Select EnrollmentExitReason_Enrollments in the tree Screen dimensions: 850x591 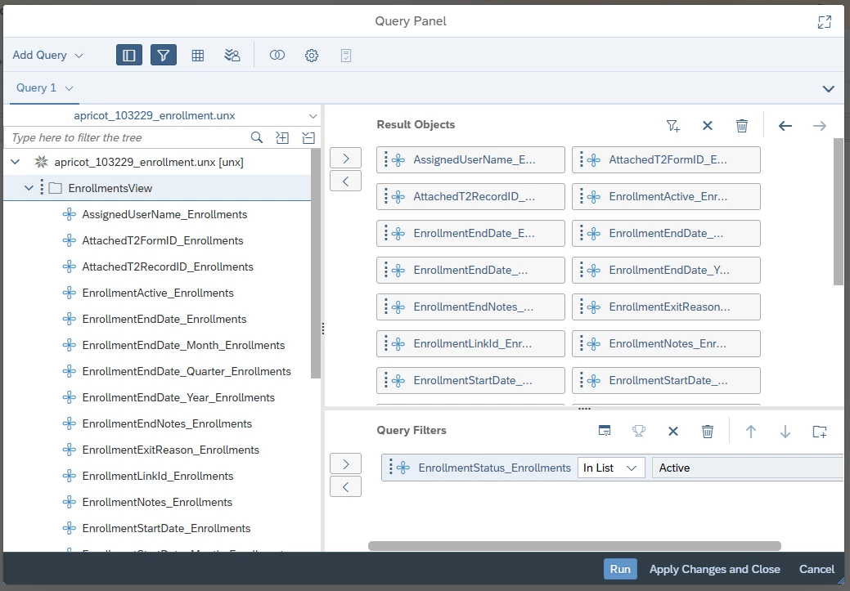[x=171, y=450]
